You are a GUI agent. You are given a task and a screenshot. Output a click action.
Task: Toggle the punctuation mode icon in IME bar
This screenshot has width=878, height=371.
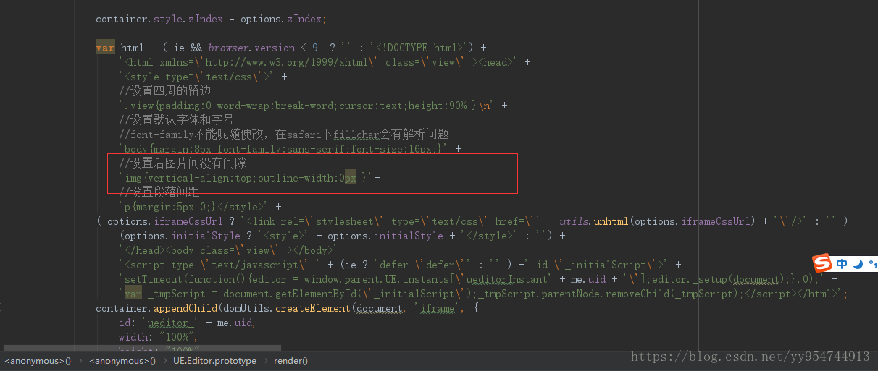[x=872, y=263]
